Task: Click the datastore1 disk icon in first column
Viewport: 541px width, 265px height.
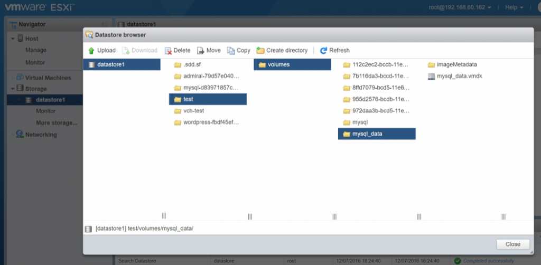Action: [92, 64]
